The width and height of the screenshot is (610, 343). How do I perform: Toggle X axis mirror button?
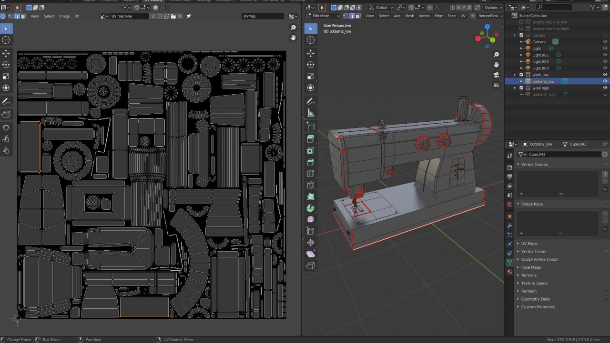(458, 8)
